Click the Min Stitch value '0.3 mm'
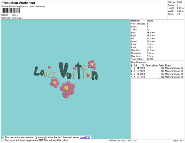The width and height of the screenshot is (185, 143). 150,53
